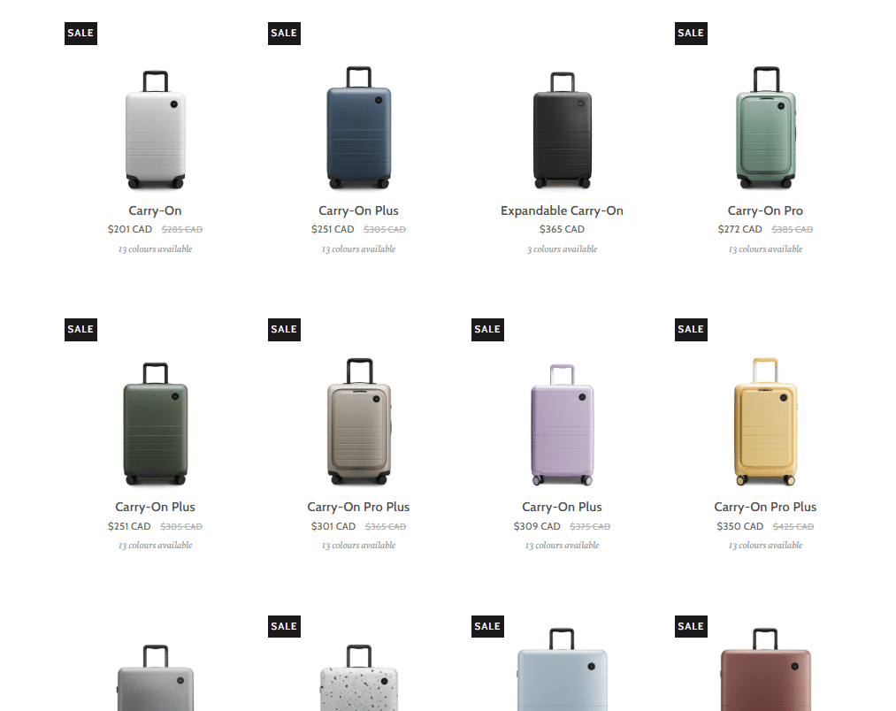This screenshot has width=896, height=711.
Task: View the light blue large suitcase
Action: click(x=563, y=669)
